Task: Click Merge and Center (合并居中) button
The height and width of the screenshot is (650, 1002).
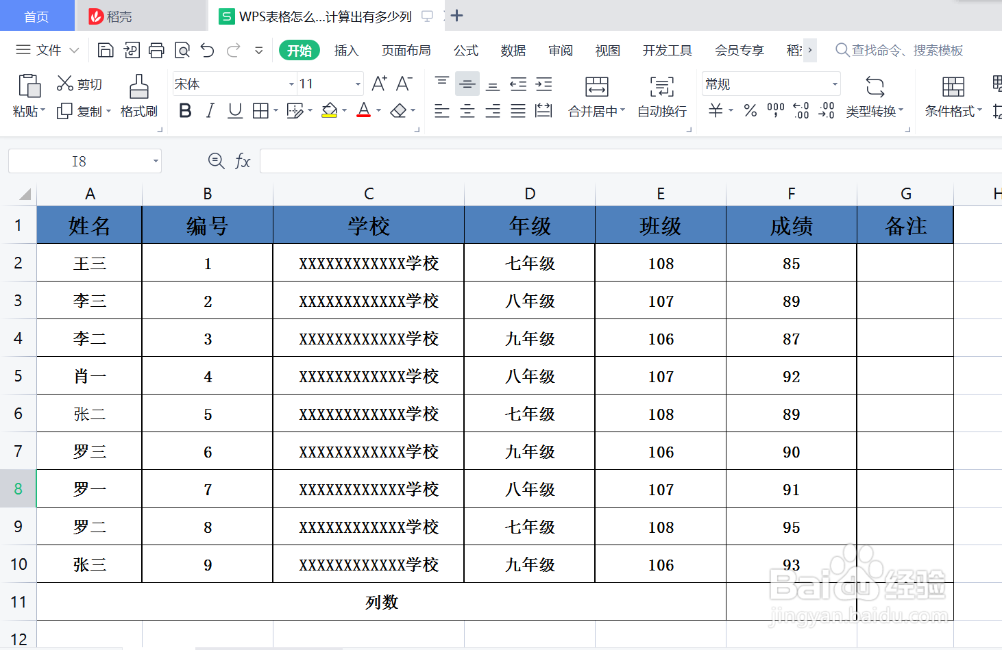Action: coord(596,97)
